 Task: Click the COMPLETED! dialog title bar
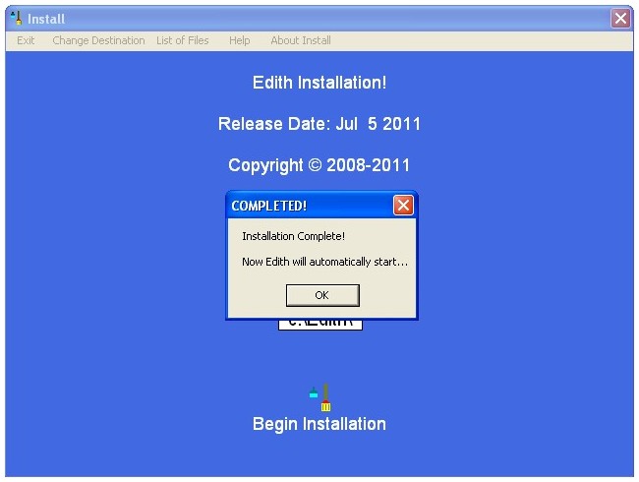click(305, 206)
